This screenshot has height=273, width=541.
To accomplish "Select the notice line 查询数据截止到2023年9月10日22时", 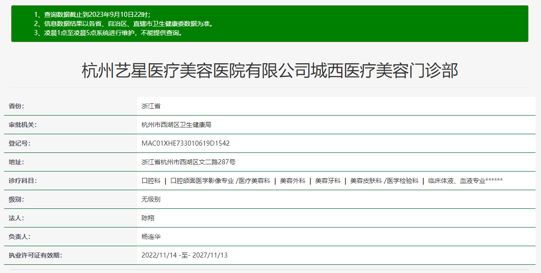I will (x=92, y=15).
